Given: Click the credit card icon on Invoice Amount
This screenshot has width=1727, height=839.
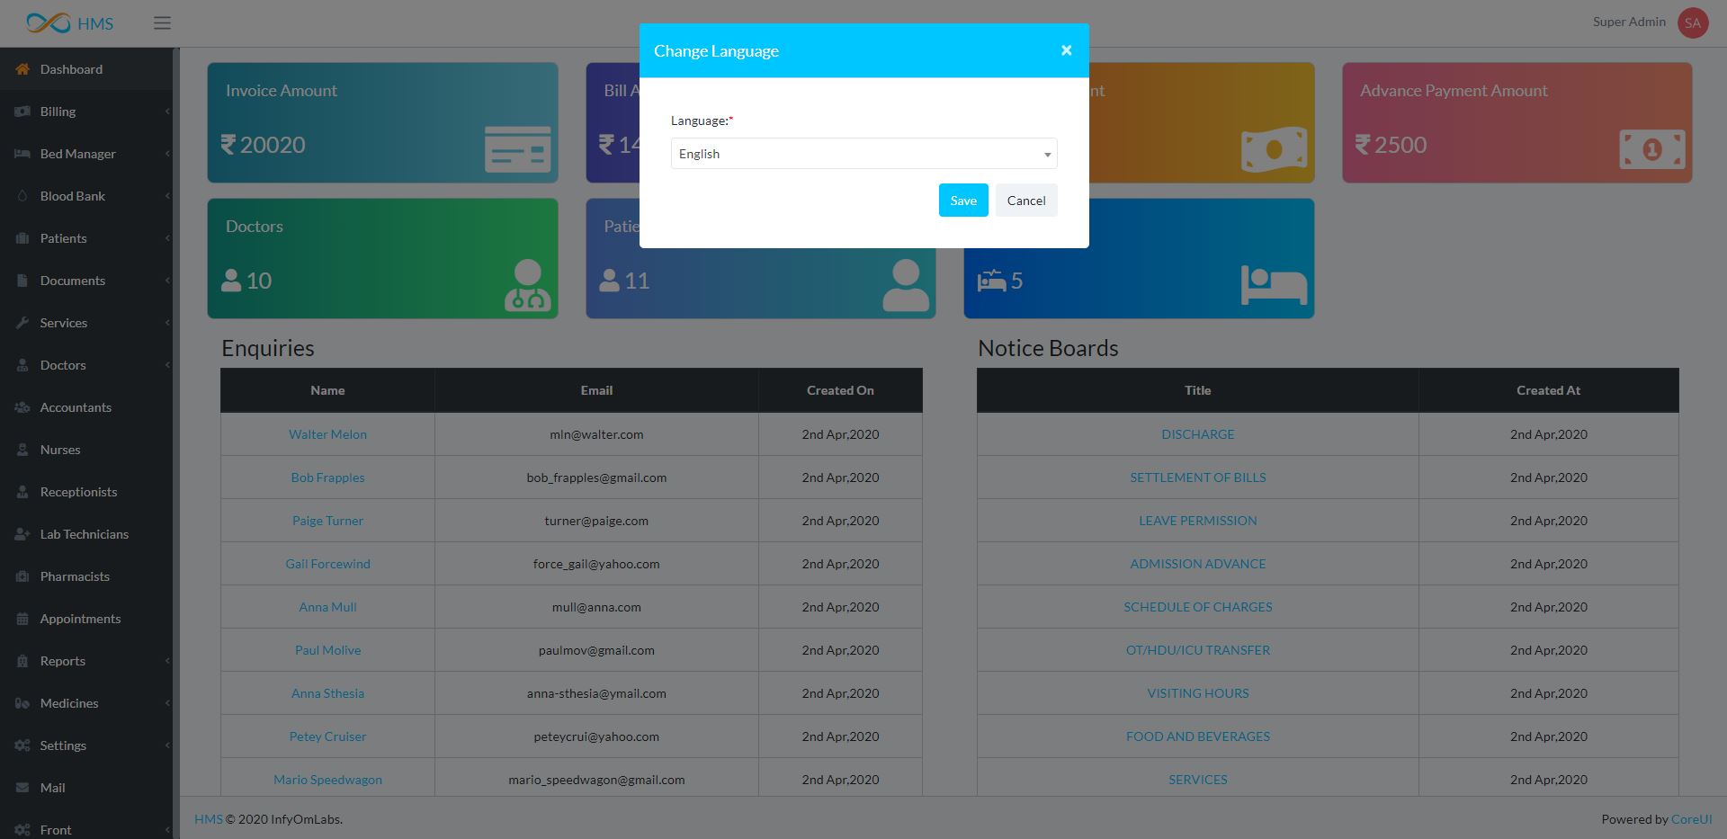Looking at the screenshot, I should (x=517, y=149).
